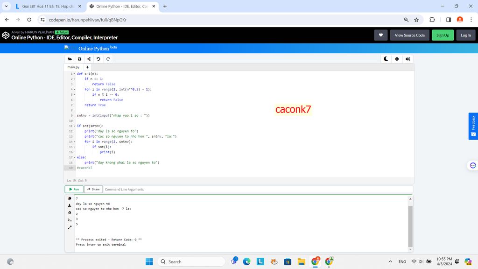Open the tab search dropdown arrow

[x=6, y=6]
